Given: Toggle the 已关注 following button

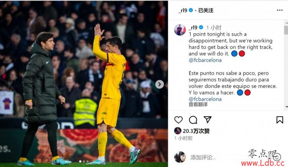Looking at the screenshot, I should pyautogui.click(x=206, y=10).
